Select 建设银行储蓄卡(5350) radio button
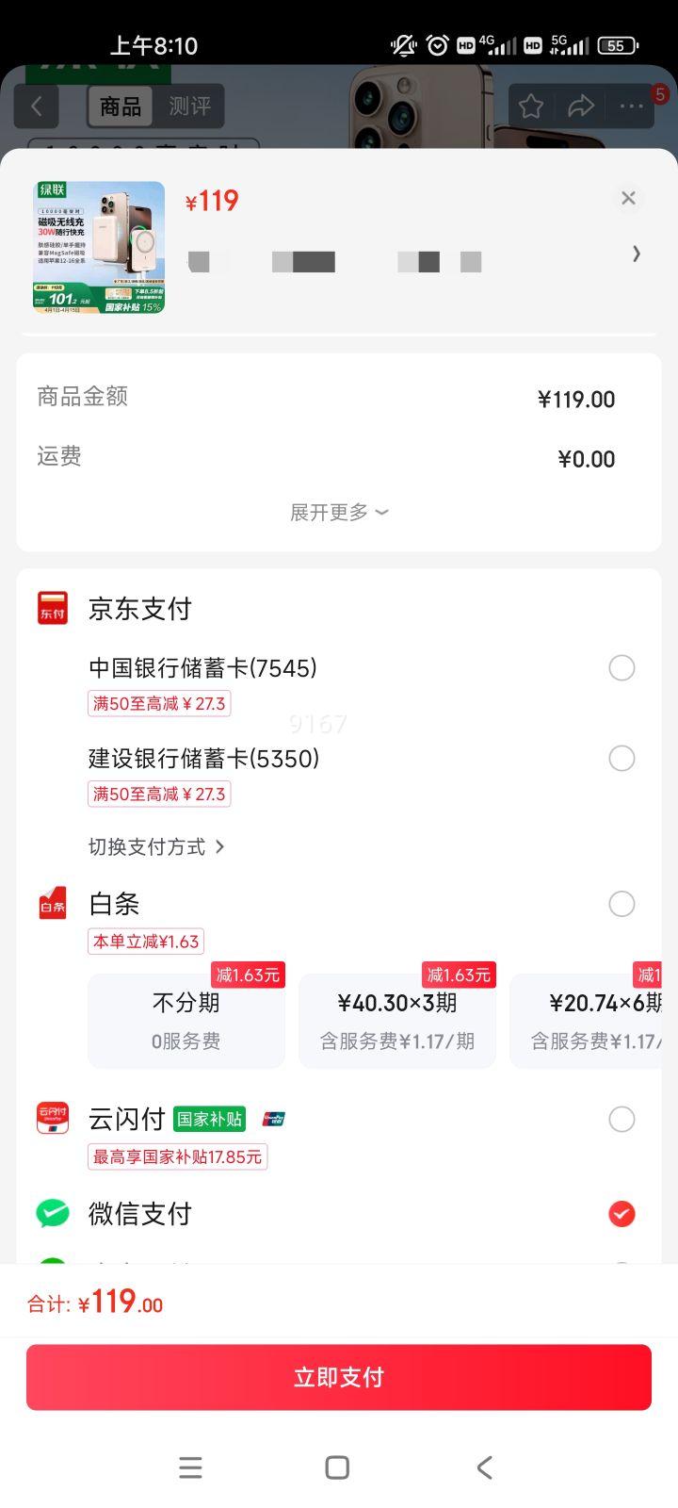678x1508 pixels. click(x=621, y=759)
